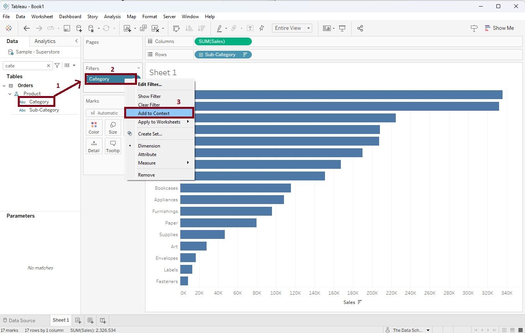Click the SUM(Sales) pill in Columns
This screenshot has height=333, width=525.
pos(222,41)
